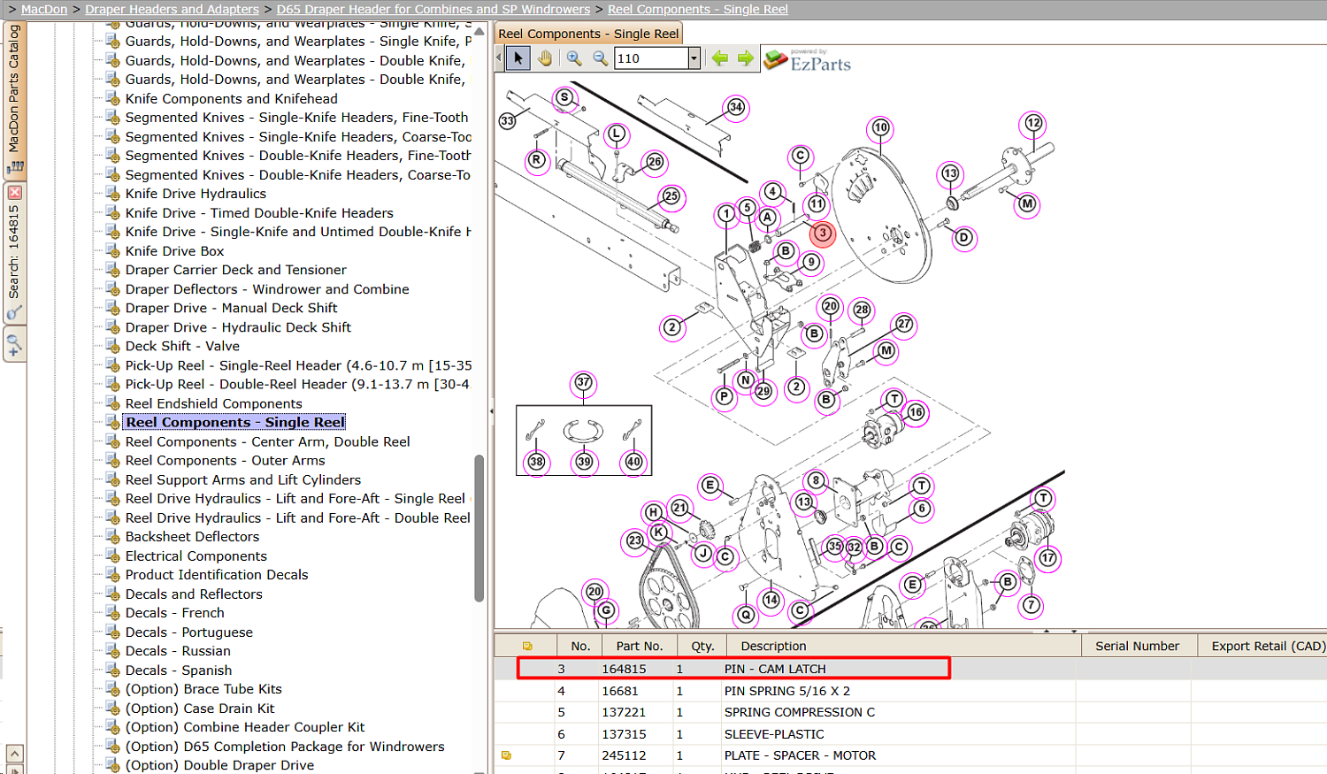Select callout 27 in the diagram
The height and width of the screenshot is (774, 1327).
pyautogui.click(x=904, y=324)
